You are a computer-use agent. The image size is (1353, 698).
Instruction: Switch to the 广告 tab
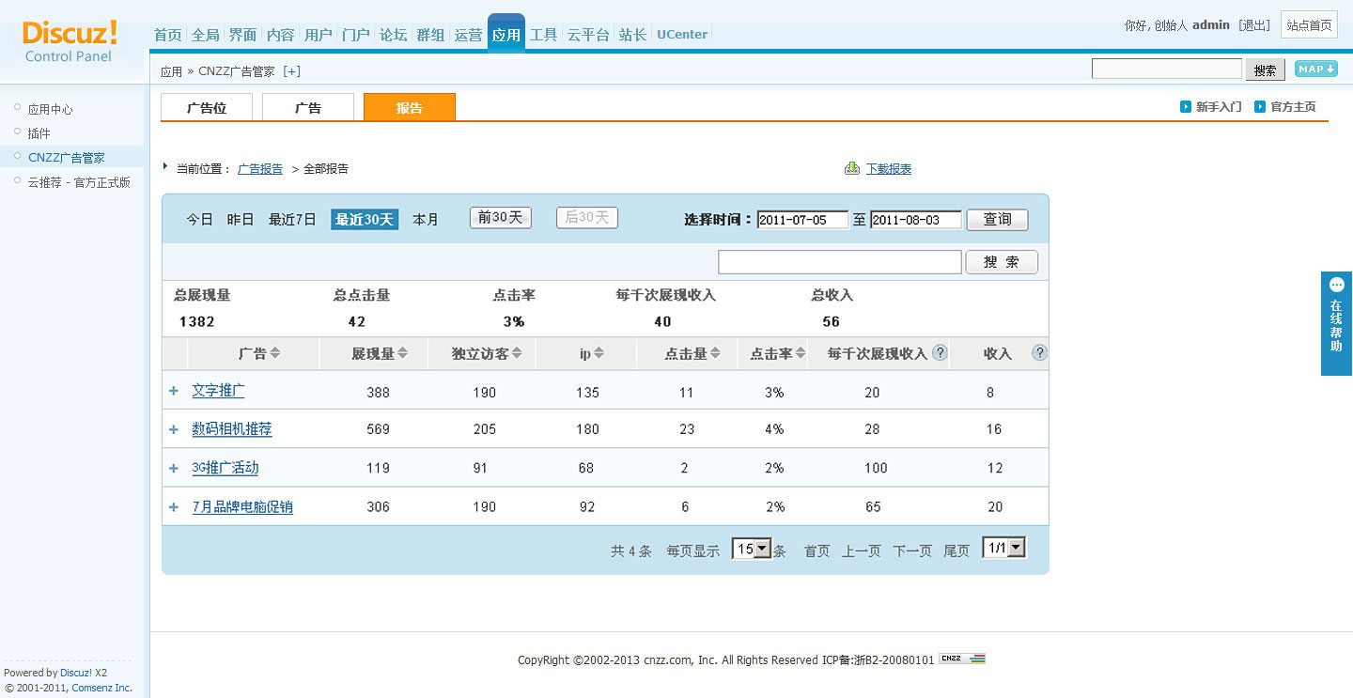(308, 107)
